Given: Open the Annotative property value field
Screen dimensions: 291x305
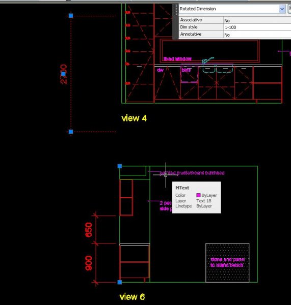Looking at the screenshot, I should 257,35.
